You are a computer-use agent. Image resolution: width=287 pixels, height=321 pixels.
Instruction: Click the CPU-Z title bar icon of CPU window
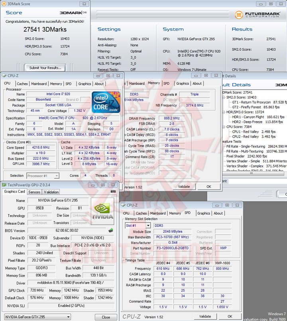pos(4,76)
